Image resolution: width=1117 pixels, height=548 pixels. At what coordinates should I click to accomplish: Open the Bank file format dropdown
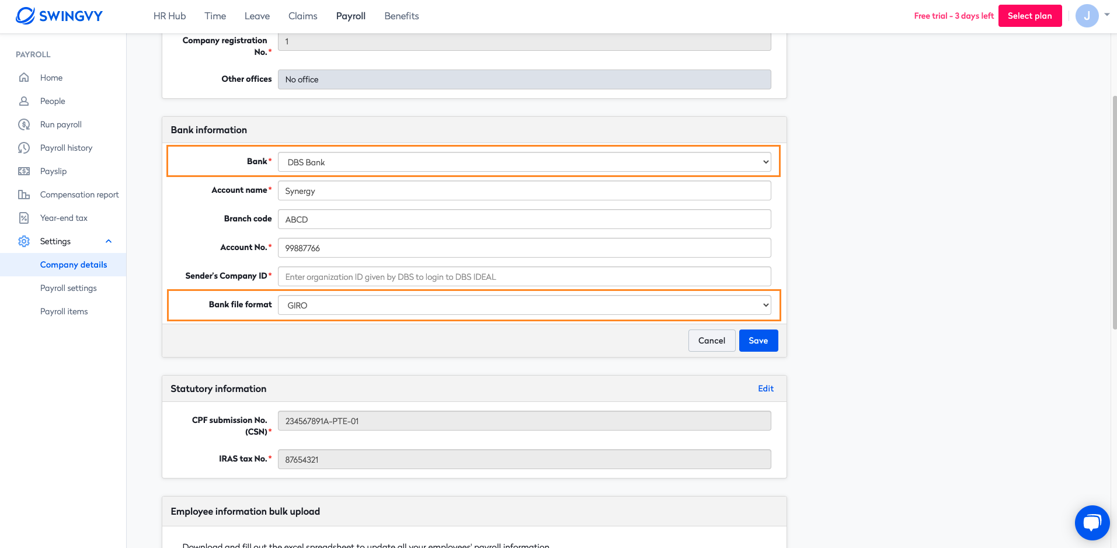click(524, 304)
